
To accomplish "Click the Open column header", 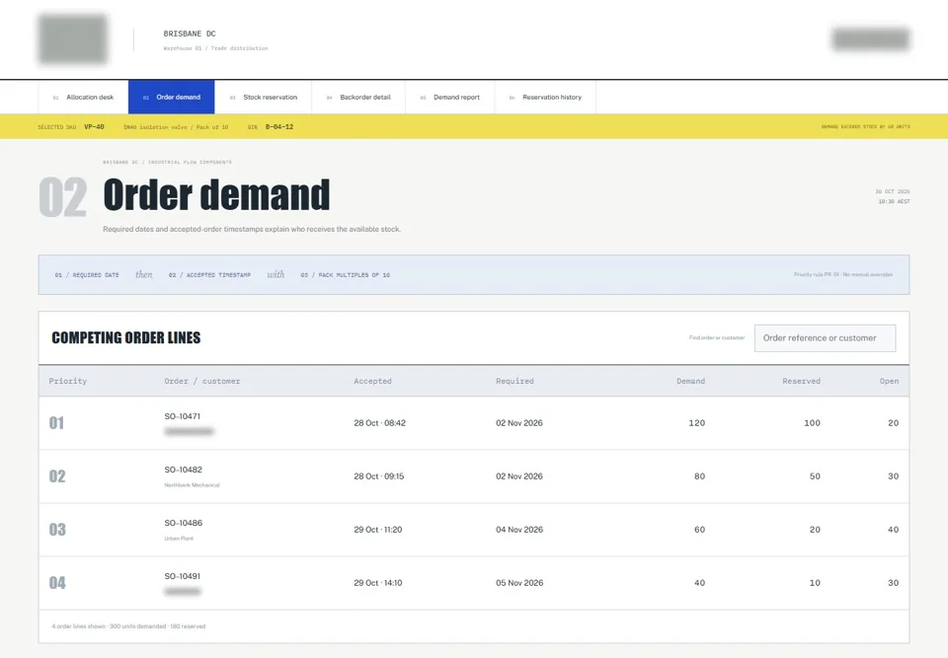I will [889, 381].
